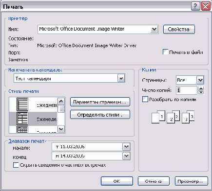Expand the calendar selection dropdown
The height and width of the screenshot is (191, 212).
pyautogui.click(x=121, y=78)
